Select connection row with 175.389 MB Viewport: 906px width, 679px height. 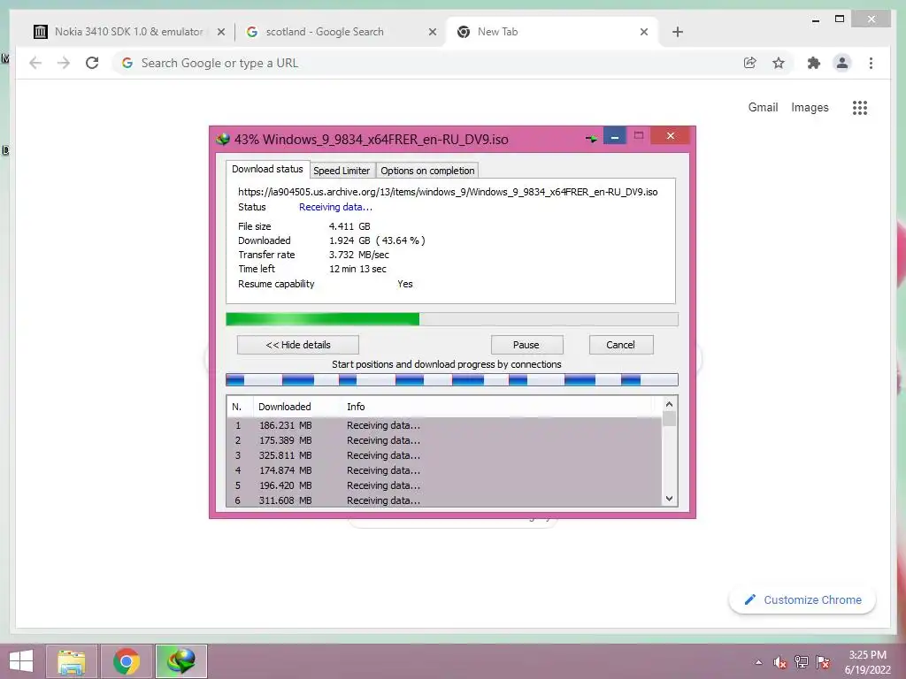444,440
